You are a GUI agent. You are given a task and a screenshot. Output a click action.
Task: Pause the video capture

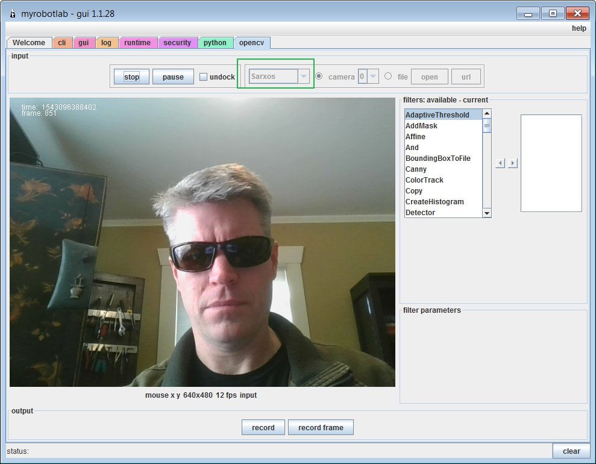click(173, 76)
